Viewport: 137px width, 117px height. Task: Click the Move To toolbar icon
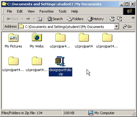pyautogui.click(x=112, y=19)
